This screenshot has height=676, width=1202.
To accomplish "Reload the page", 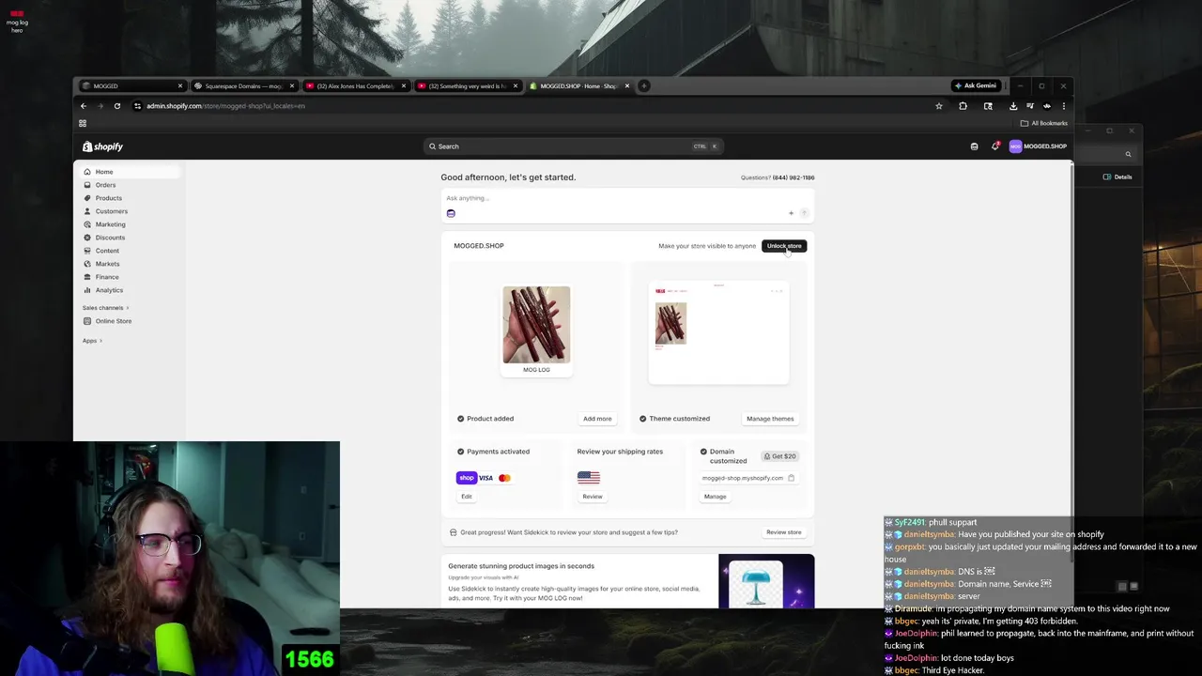I will pyautogui.click(x=117, y=106).
